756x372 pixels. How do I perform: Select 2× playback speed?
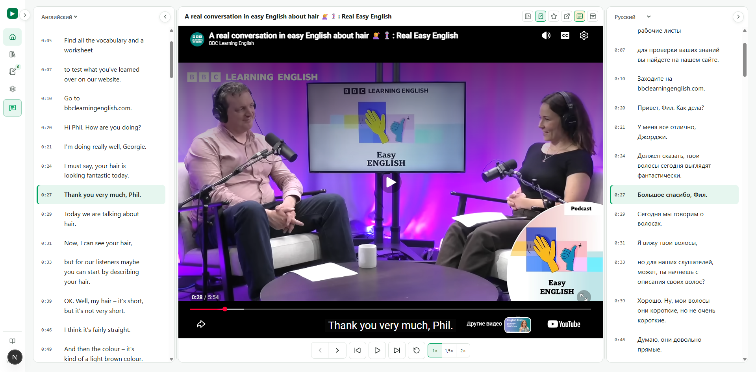[x=463, y=351]
